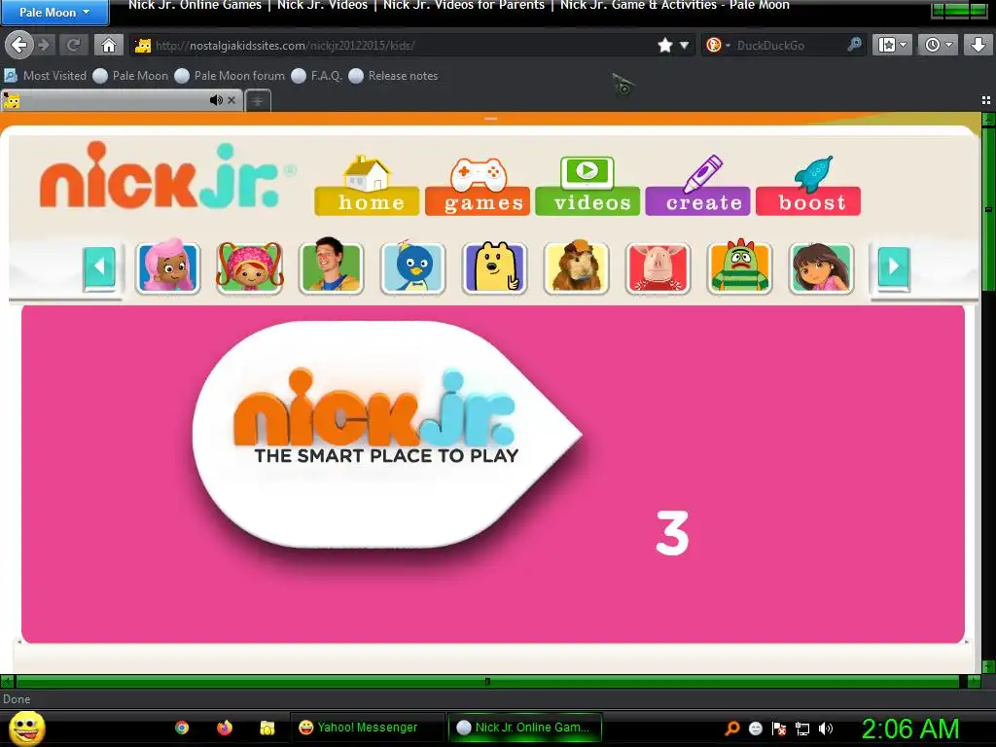Open the Pale Moon bookmark

[x=131, y=76]
